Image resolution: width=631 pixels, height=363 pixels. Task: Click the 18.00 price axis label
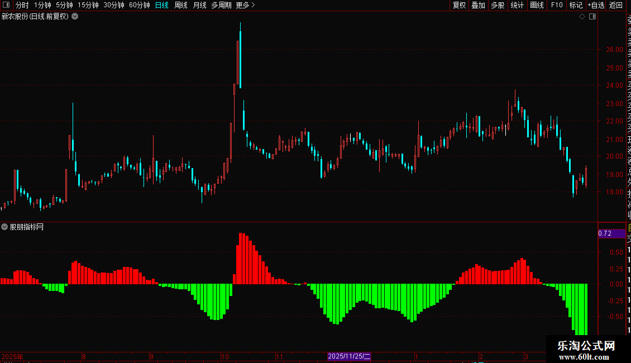614,192
